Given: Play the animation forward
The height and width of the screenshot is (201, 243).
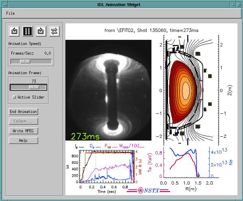Looking at the screenshot, I should point(41,31).
